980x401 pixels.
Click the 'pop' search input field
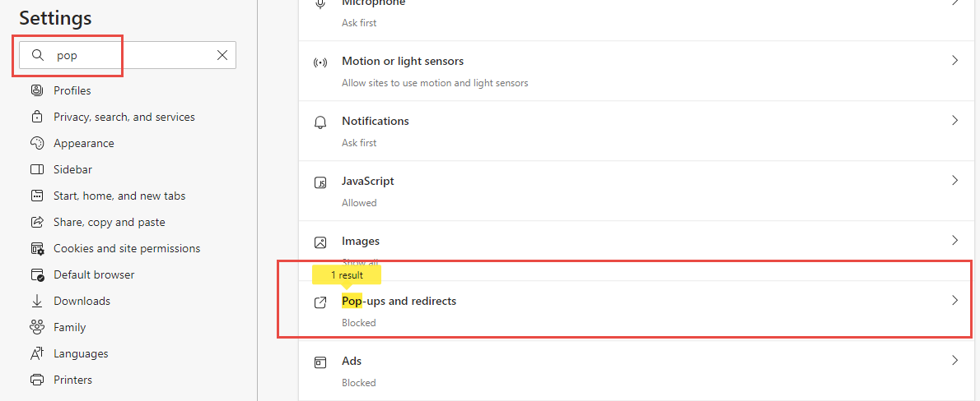tap(132, 56)
